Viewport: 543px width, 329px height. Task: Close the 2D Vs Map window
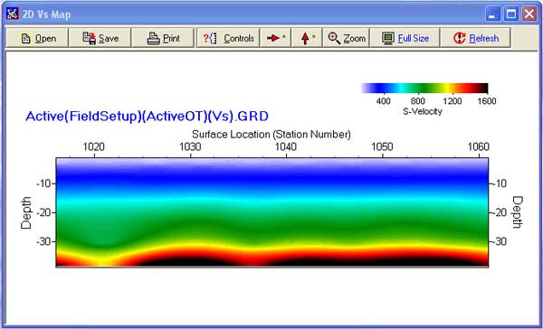pos(529,14)
